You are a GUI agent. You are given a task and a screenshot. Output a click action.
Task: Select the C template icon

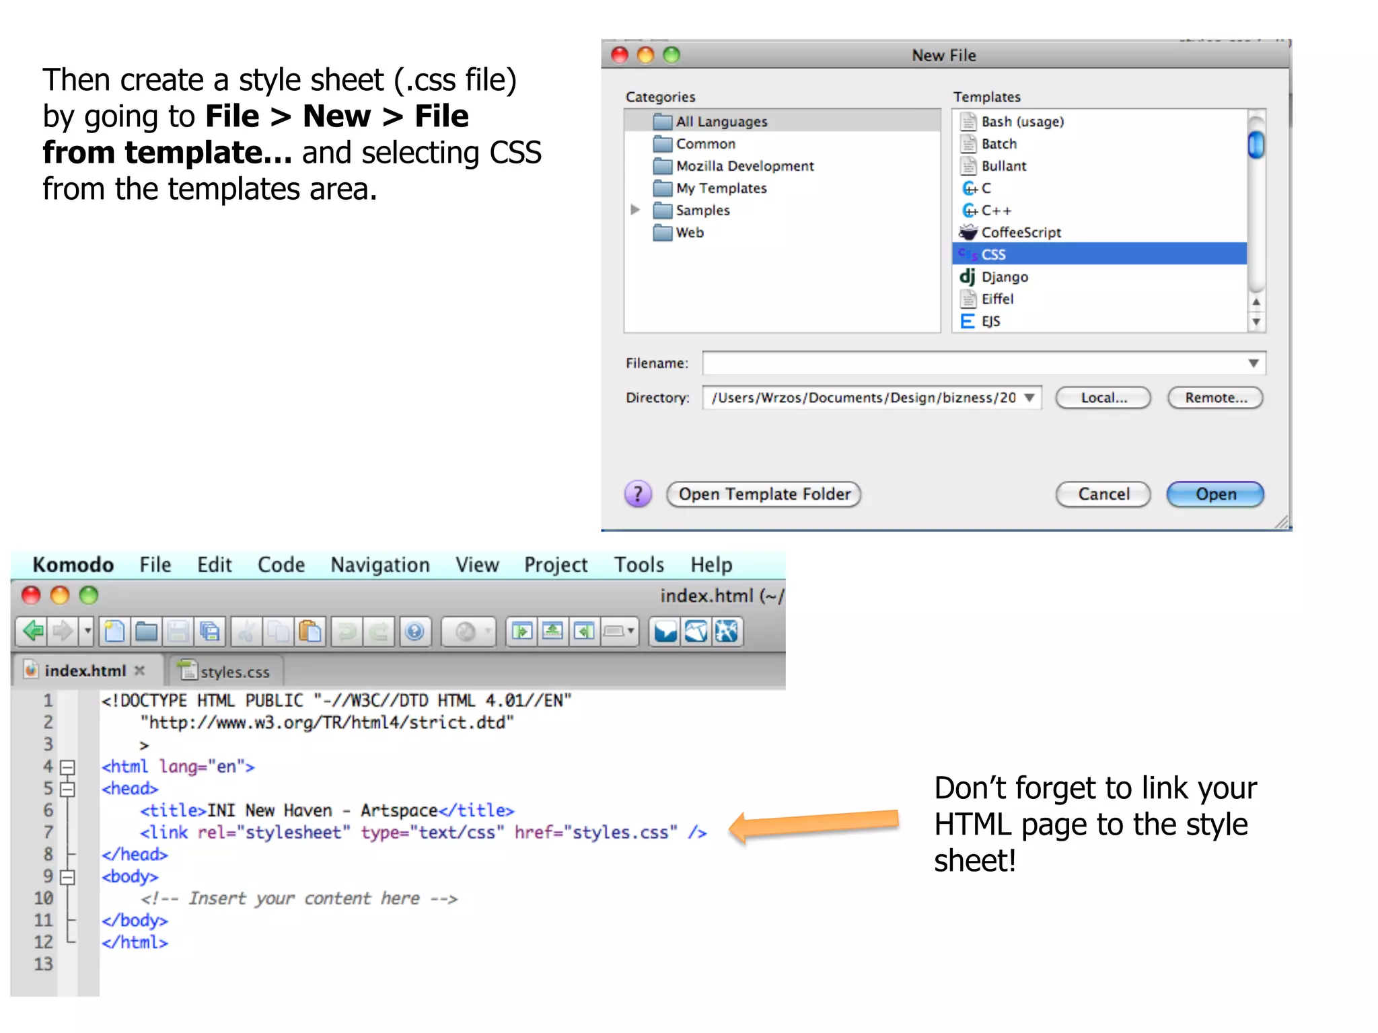click(x=969, y=188)
